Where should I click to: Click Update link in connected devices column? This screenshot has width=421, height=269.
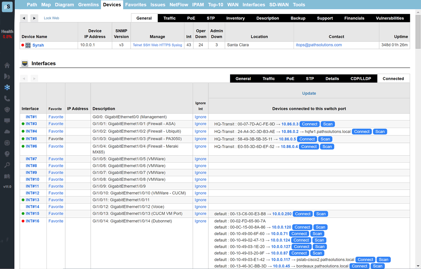click(309, 93)
